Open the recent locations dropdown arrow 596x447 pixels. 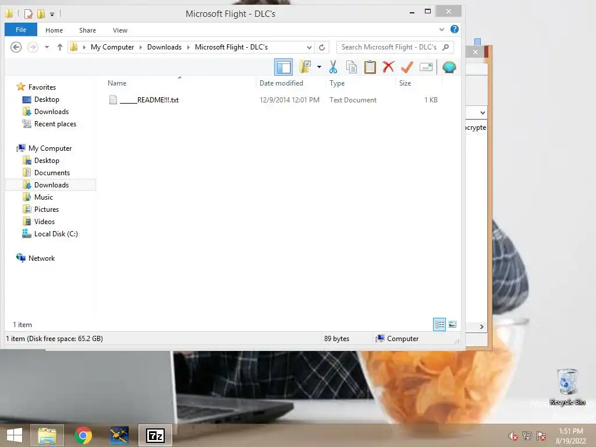tap(47, 47)
